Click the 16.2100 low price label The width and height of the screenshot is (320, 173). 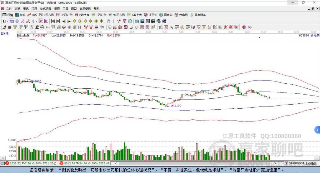pos(176,106)
